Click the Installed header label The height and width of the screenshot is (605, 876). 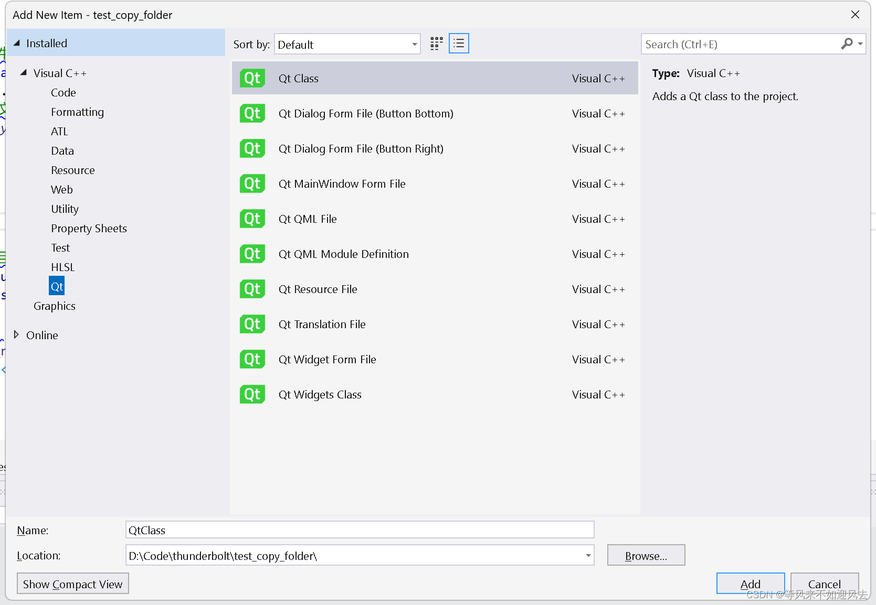[47, 43]
